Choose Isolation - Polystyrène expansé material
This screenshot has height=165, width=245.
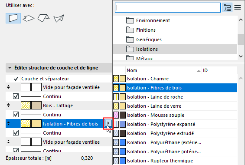175,124
